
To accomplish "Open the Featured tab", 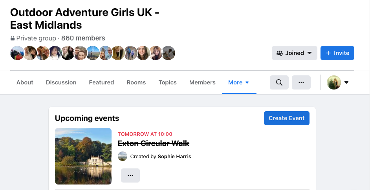I will tap(101, 82).
